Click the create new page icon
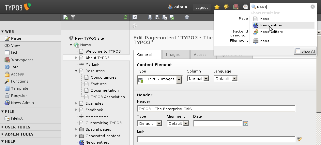 [66, 18]
